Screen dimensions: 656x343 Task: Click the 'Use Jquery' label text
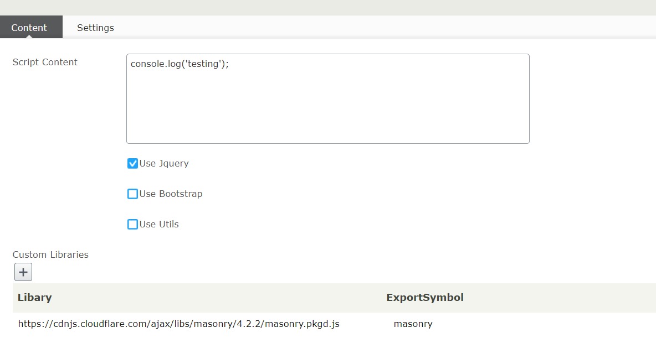164,164
